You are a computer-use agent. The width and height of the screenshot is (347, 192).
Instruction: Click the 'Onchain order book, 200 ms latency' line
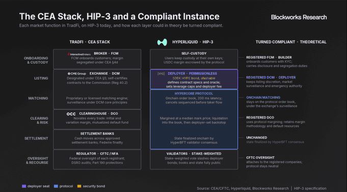point(194,98)
